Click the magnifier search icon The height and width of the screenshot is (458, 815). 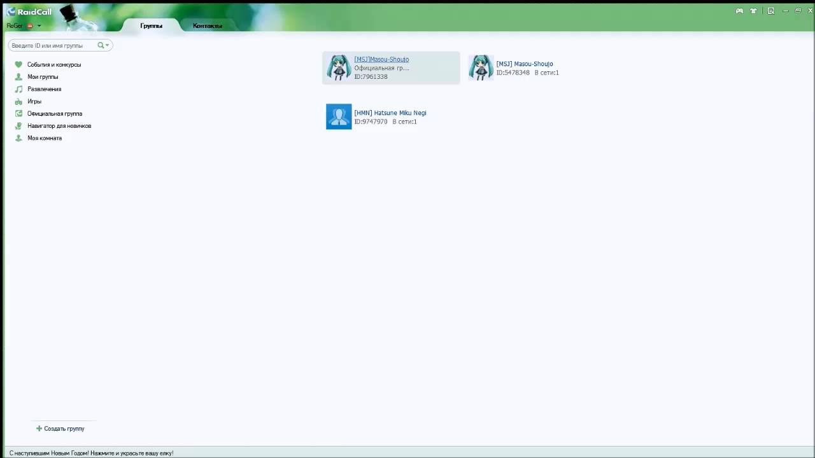[101, 45]
